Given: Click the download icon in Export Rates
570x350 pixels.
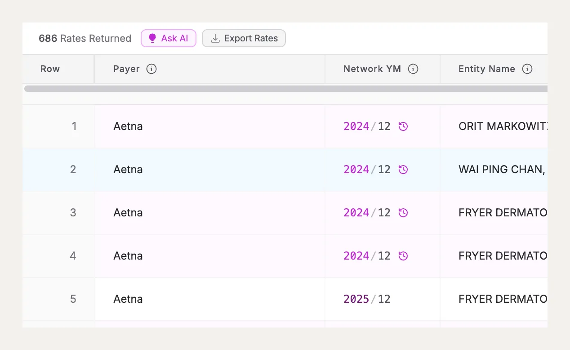Looking at the screenshot, I should [215, 38].
